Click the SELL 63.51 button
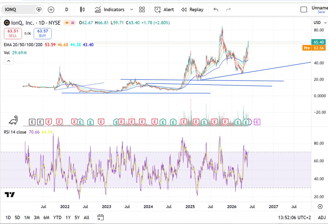The width and height of the screenshot is (328, 224). click(13, 34)
